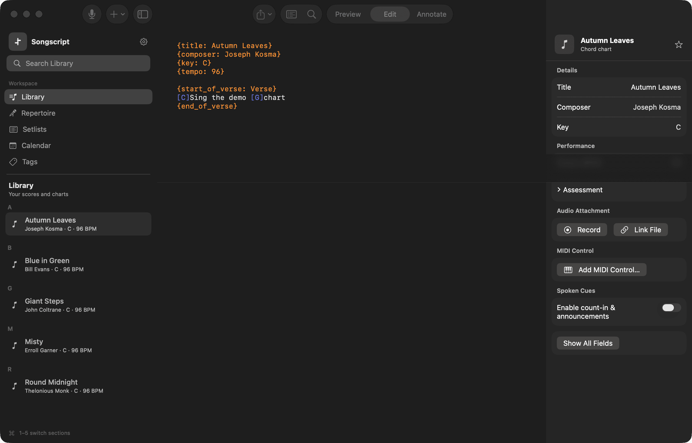Click the {composer: Joseph Kosma} line

pos(229,54)
